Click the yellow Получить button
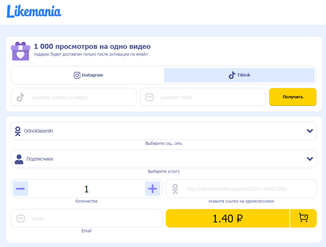This screenshot has height=247, width=326. tap(293, 97)
